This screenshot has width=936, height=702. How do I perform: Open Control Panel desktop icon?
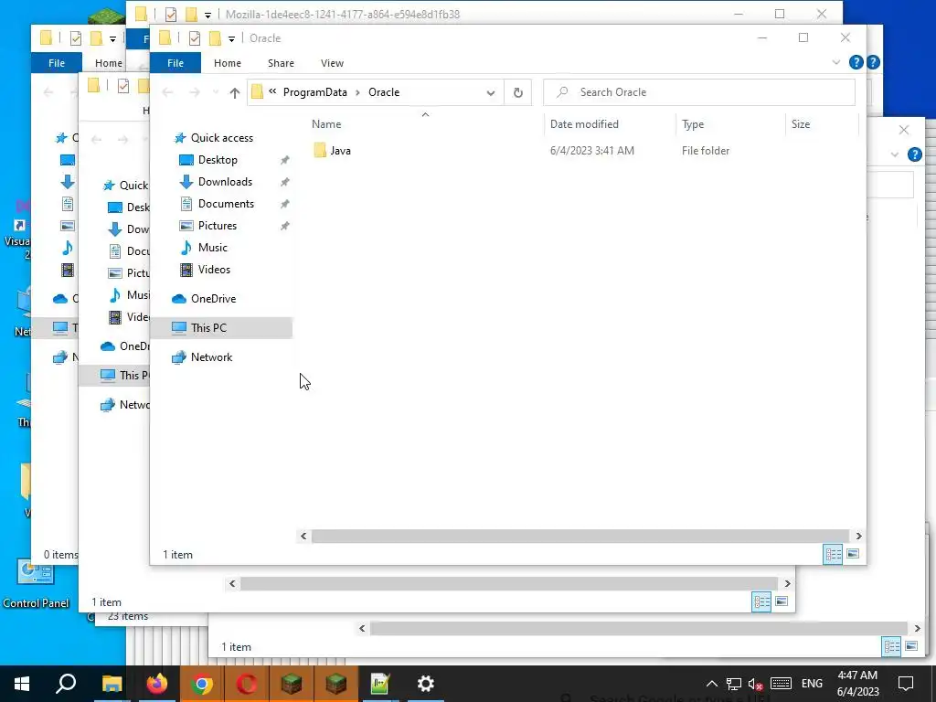36,584
